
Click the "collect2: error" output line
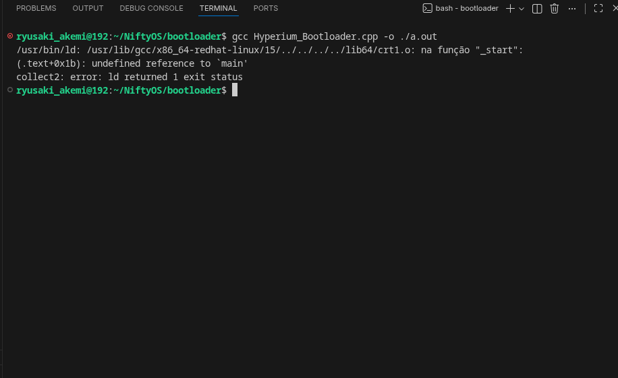point(129,77)
